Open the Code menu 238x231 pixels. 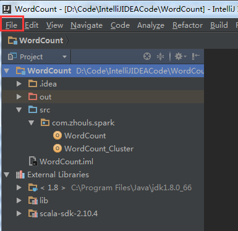[120, 25]
